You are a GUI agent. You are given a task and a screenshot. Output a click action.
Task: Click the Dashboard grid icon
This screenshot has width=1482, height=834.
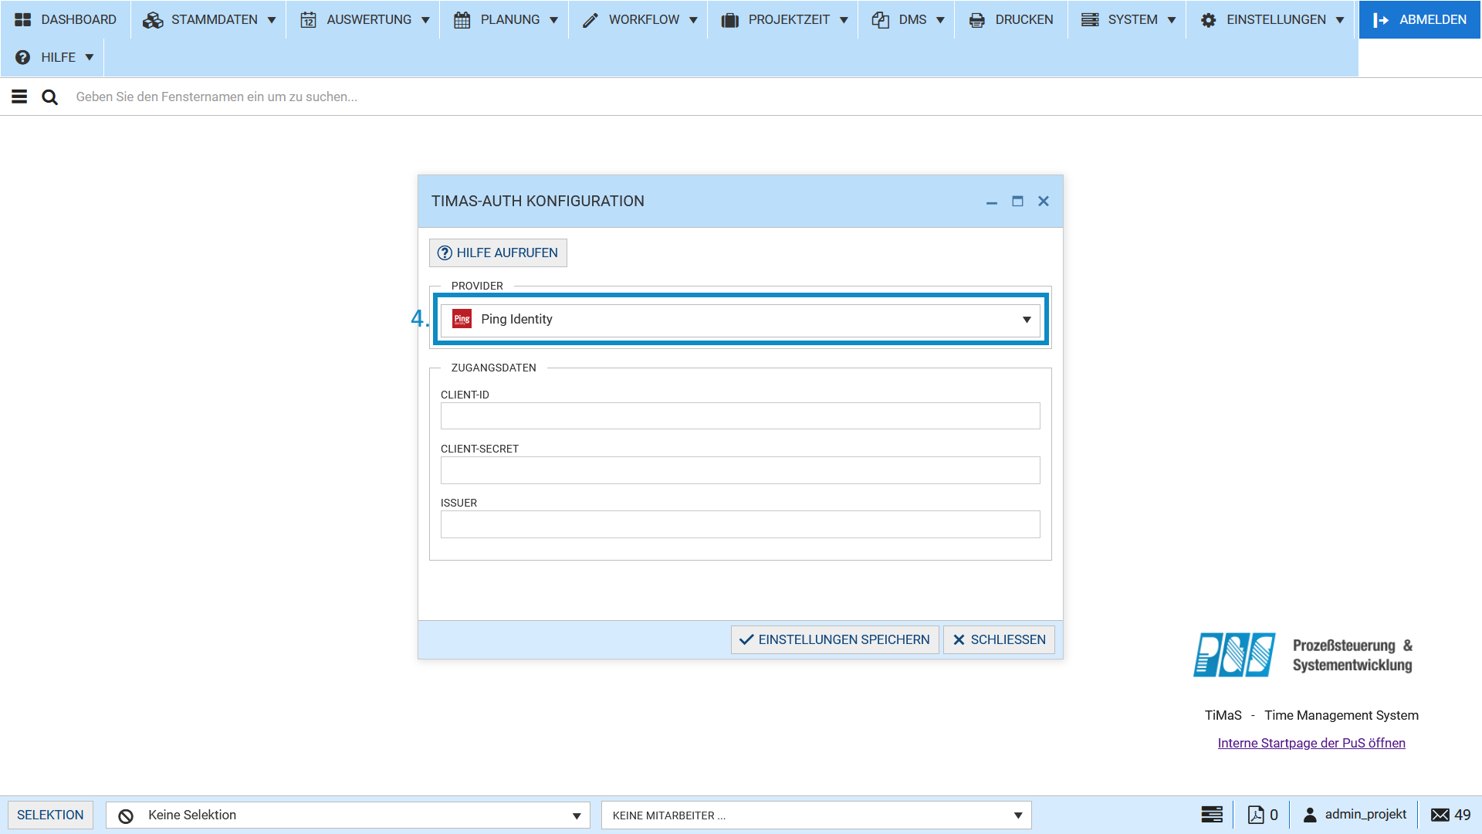pos(23,20)
